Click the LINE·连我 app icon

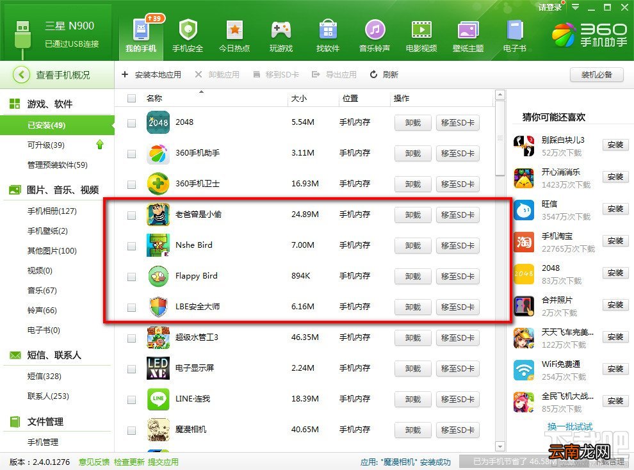tap(158, 399)
